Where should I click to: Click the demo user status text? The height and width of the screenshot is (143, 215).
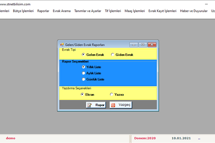pos(10,138)
